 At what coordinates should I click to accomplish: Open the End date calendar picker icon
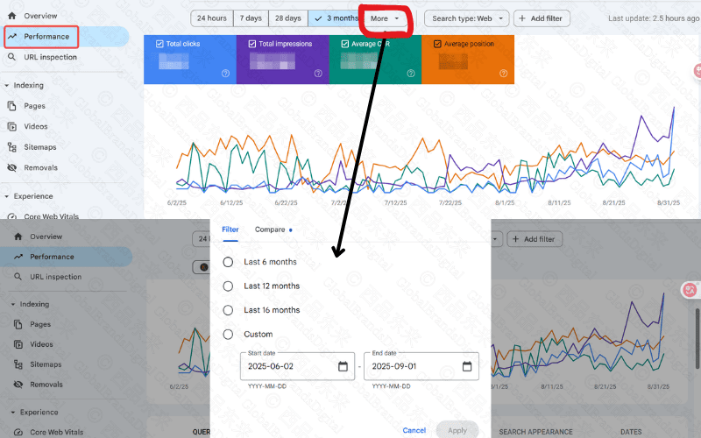tap(467, 366)
